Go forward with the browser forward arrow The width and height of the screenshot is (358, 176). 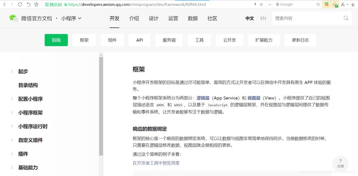[12, 4]
